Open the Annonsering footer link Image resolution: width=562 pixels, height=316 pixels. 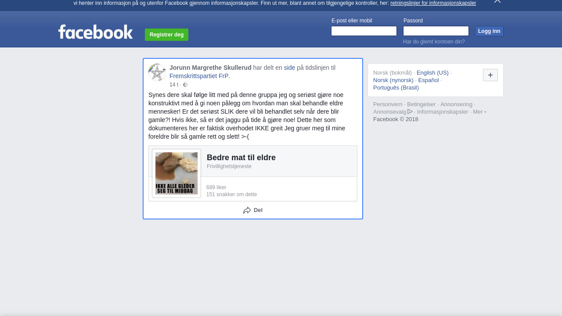coord(457,104)
